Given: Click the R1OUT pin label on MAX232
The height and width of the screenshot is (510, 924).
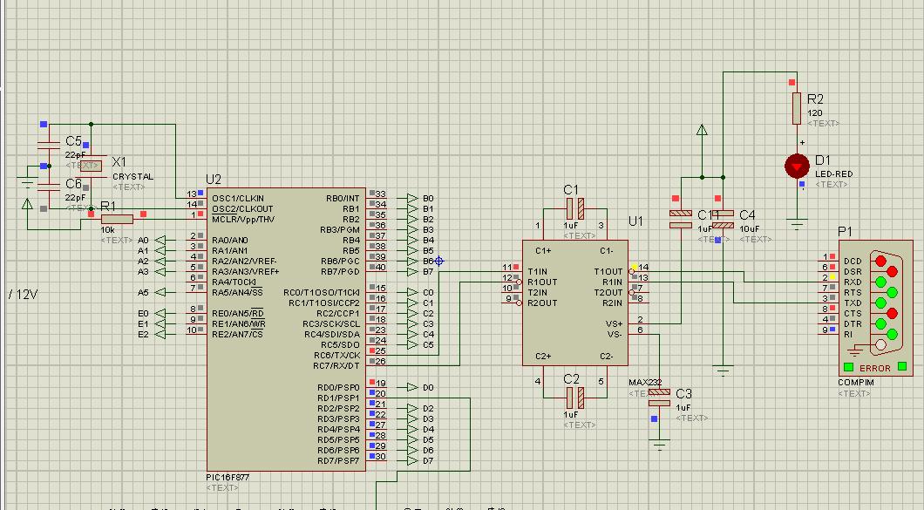Looking at the screenshot, I should 542,282.
